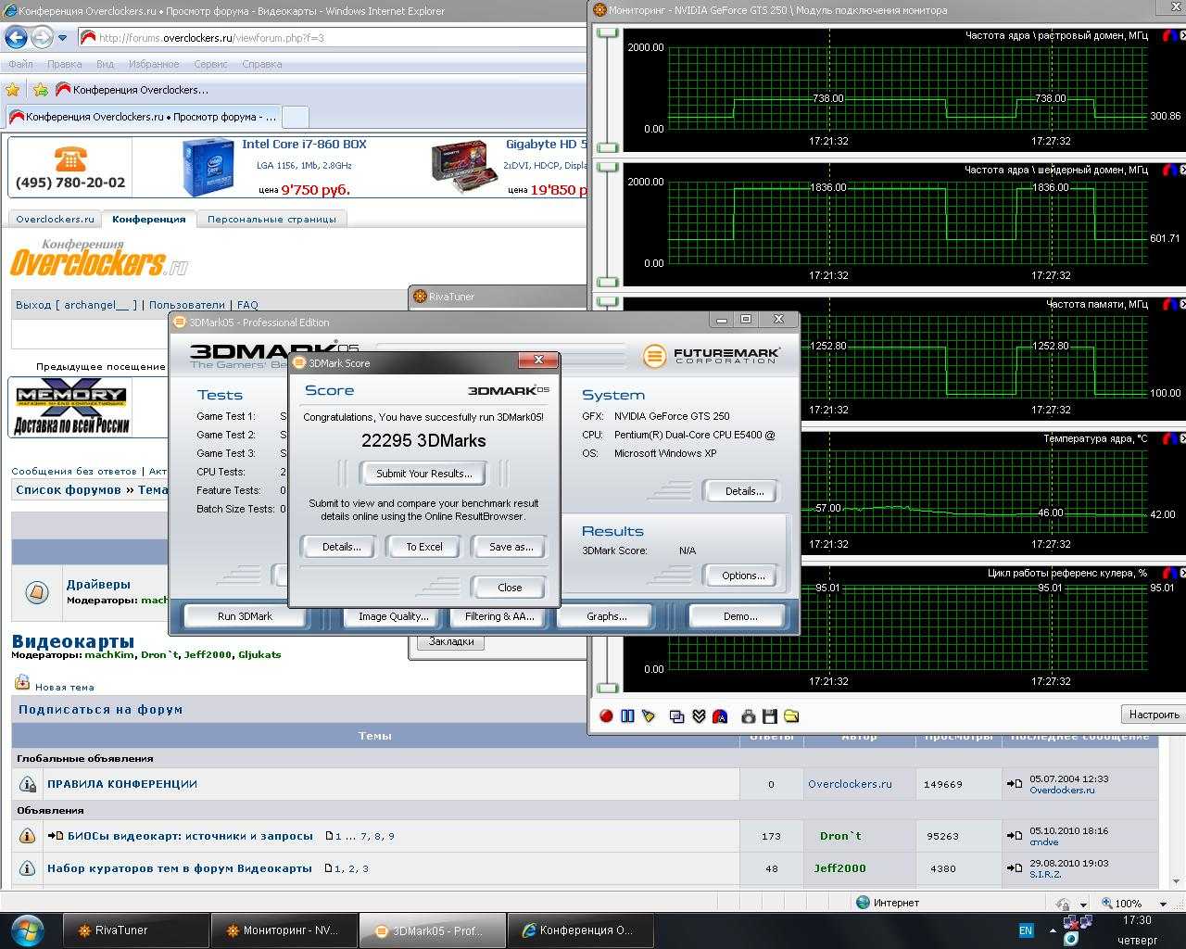Image resolution: width=1186 pixels, height=949 pixels.
Task: Click the bottom slider handle of cooler duty graph
Action: pos(608,687)
